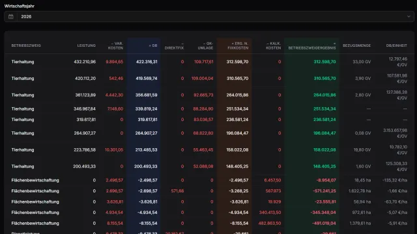Click the Bezugsmenge value 3,90 GV
Screen dimensions: 417x234
[x=363, y=79]
